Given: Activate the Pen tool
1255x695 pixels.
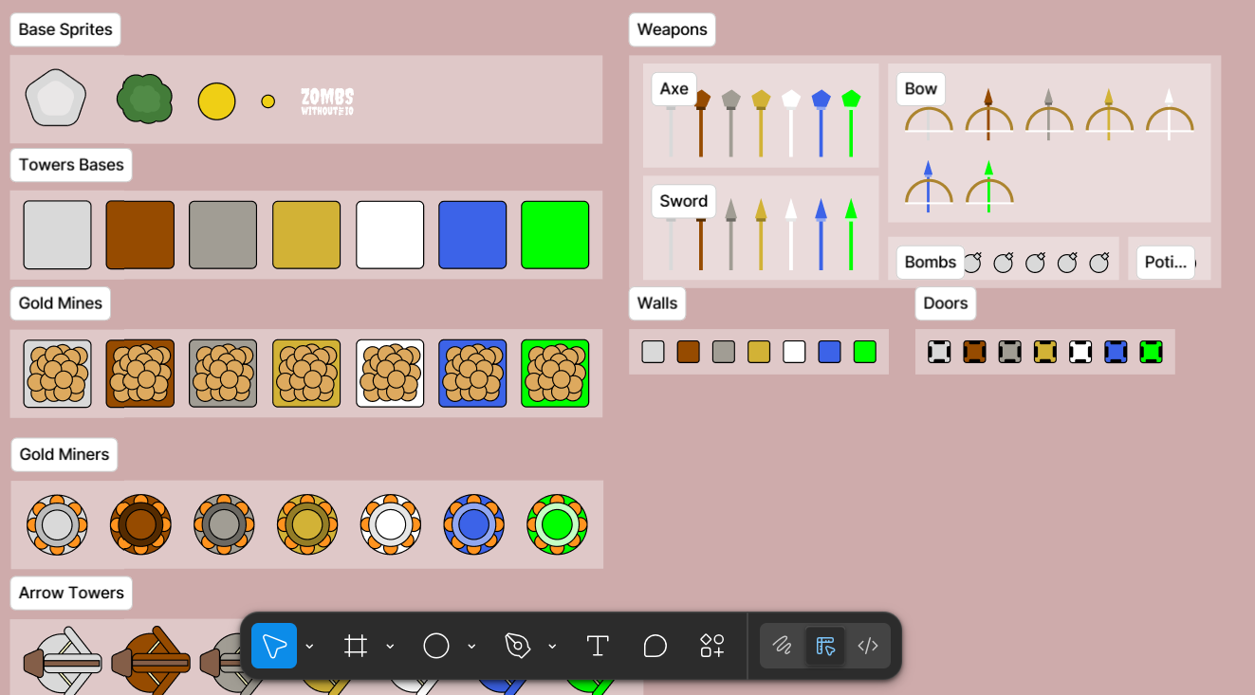Looking at the screenshot, I should click(x=517, y=646).
